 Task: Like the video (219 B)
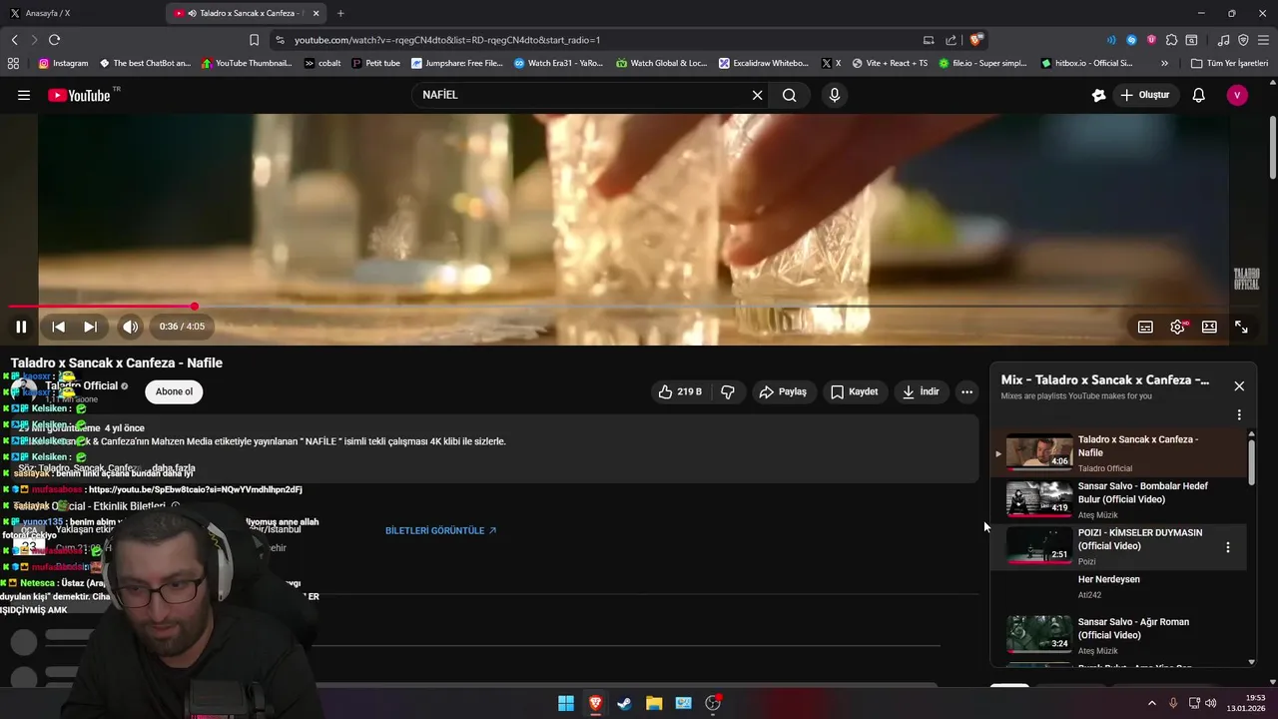coord(680,391)
